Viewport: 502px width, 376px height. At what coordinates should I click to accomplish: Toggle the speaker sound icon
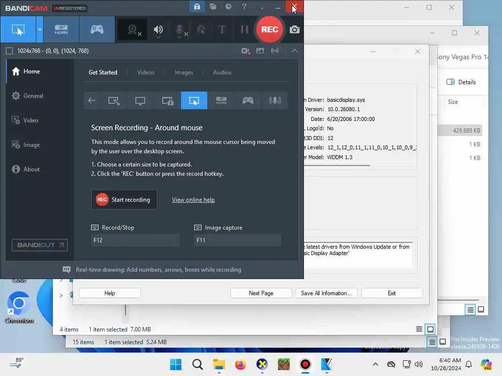[158, 30]
